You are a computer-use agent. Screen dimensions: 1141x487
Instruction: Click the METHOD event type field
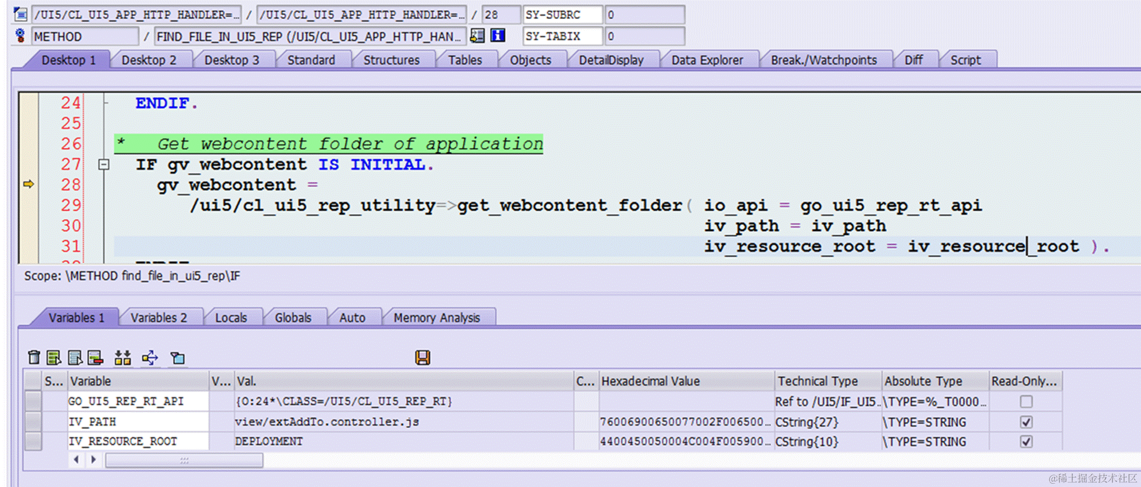click(x=85, y=36)
